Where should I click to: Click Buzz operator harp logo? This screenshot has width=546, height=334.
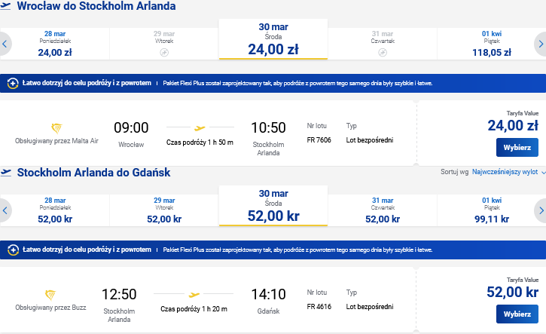click(x=50, y=295)
